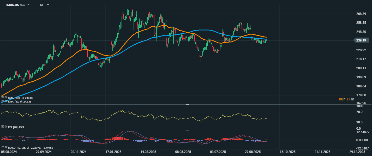Click the D1 interval label

(x=41, y=5)
